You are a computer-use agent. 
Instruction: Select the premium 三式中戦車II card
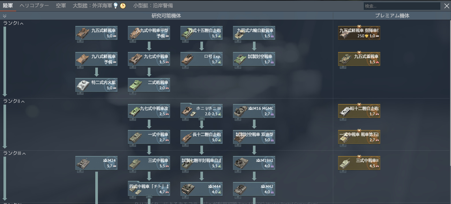tap(359, 163)
